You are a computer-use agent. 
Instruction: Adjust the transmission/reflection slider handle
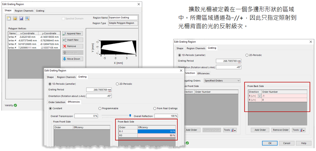130,116
